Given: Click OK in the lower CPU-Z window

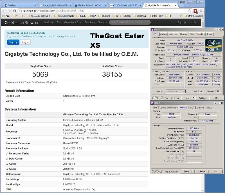Looking at the screenshot, I should tap(216, 171).
